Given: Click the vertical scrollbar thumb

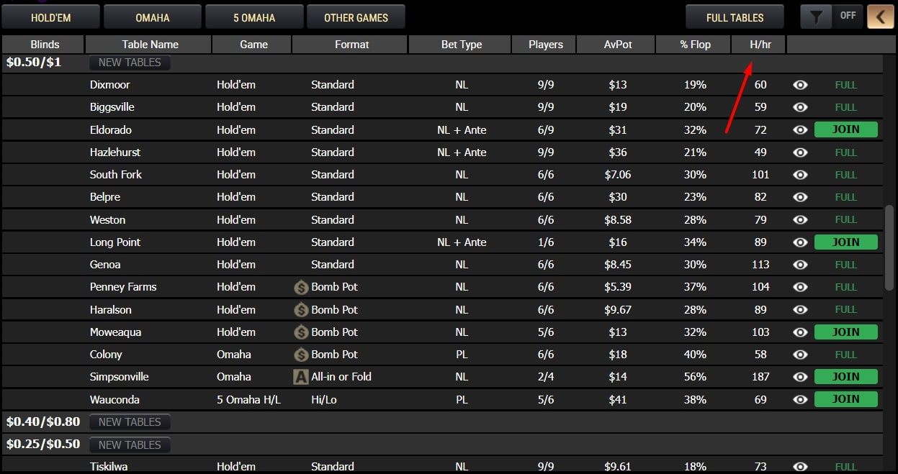Looking at the screenshot, I should [889, 248].
